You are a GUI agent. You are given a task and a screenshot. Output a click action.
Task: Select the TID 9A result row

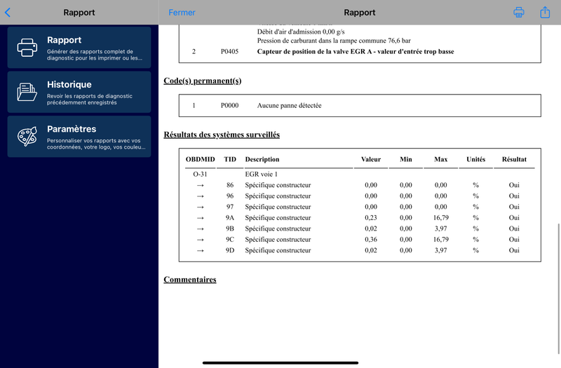(x=351, y=218)
